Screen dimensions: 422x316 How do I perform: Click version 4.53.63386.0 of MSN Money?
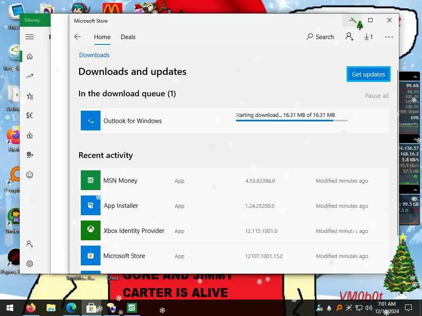(260, 181)
